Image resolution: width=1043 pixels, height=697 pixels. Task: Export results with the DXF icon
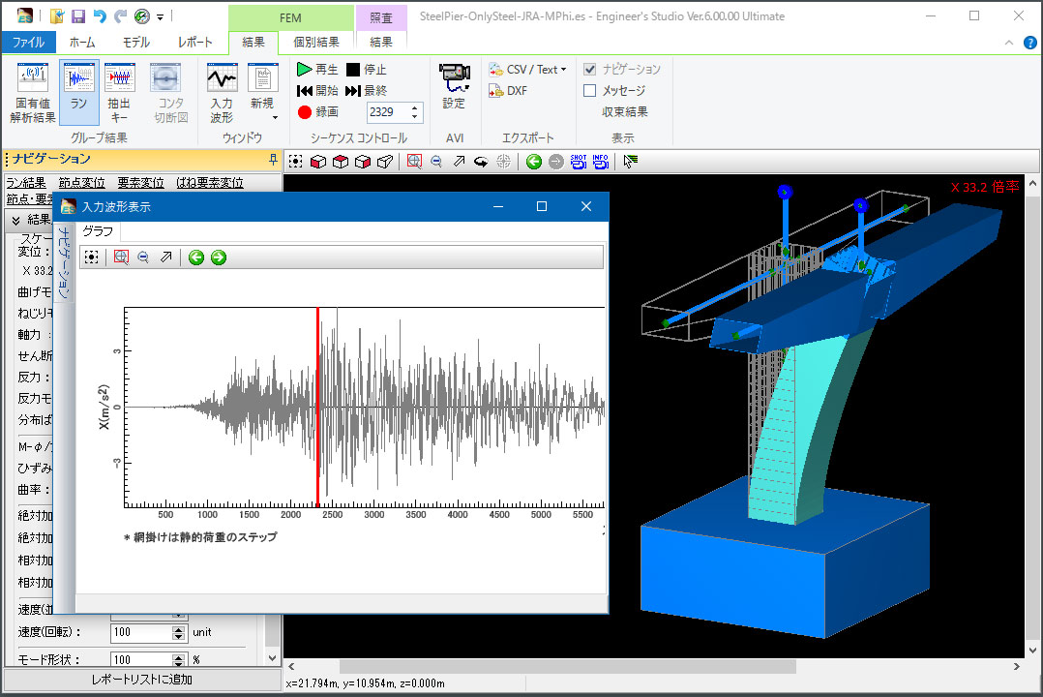(x=508, y=91)
